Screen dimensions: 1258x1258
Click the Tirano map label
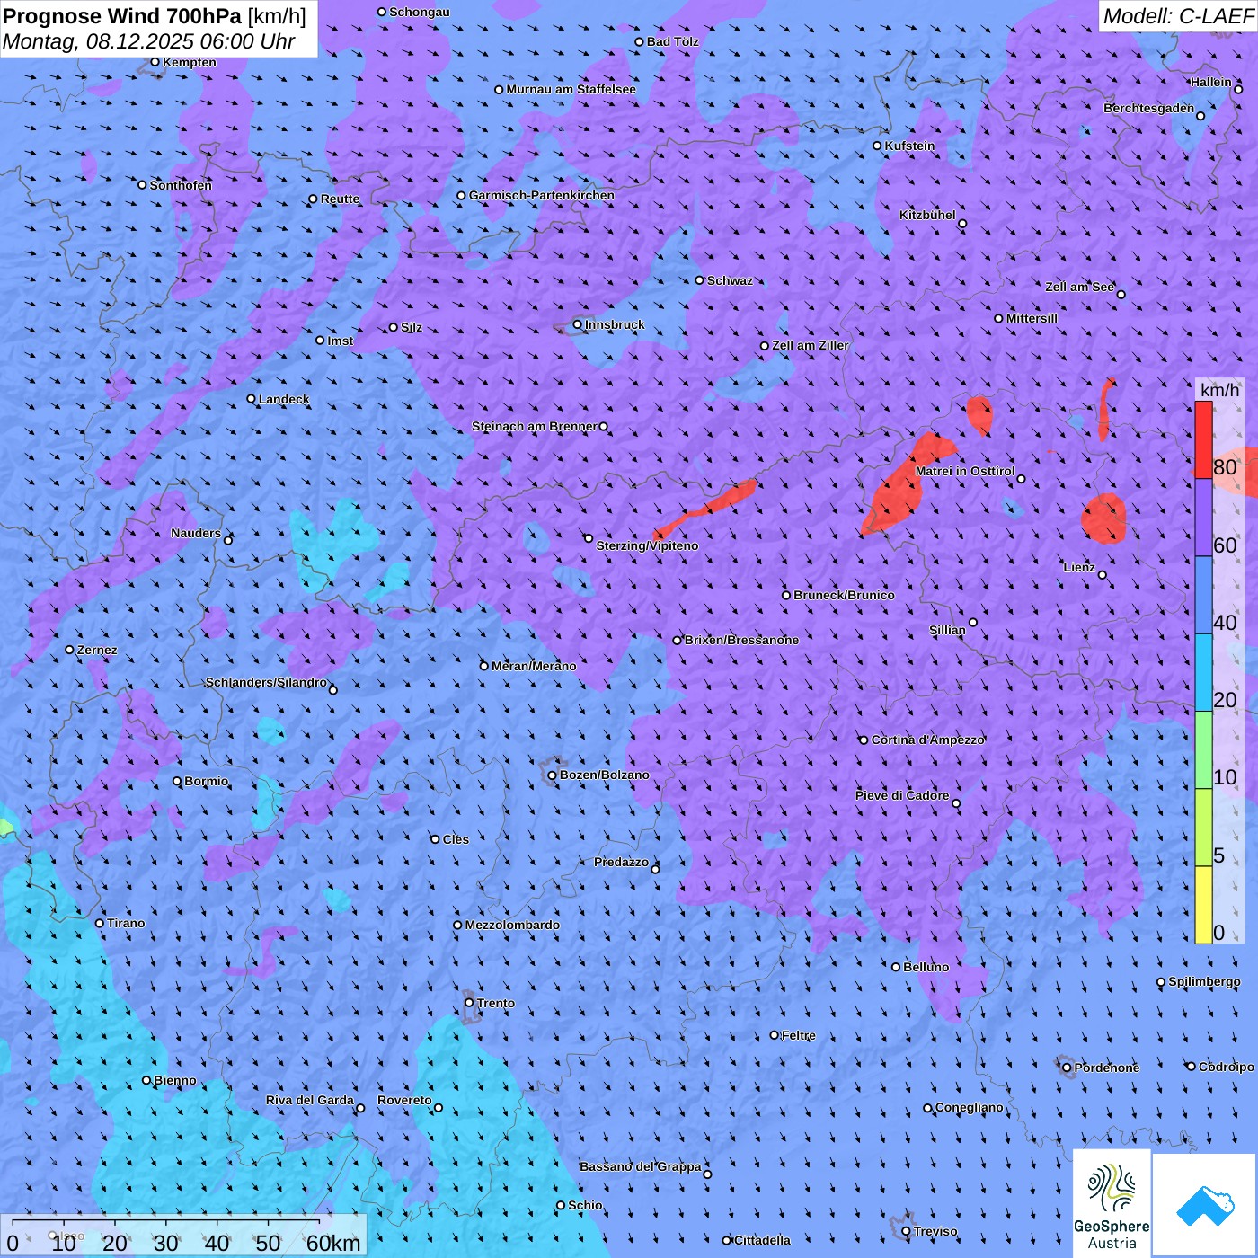(126, 923)
